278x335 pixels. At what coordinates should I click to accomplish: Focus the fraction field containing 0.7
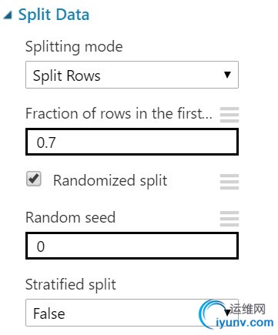click(132, 142)
